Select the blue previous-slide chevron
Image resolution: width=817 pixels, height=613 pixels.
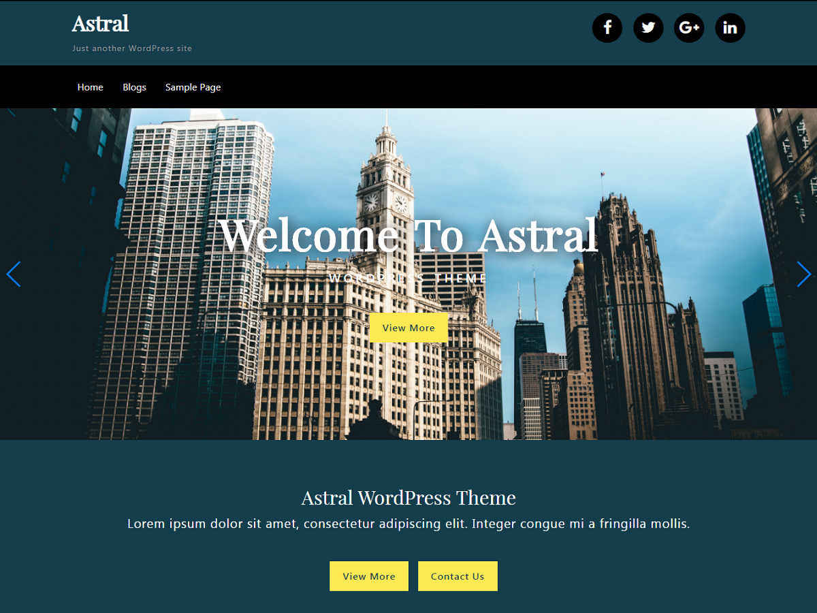click(14, 274)
